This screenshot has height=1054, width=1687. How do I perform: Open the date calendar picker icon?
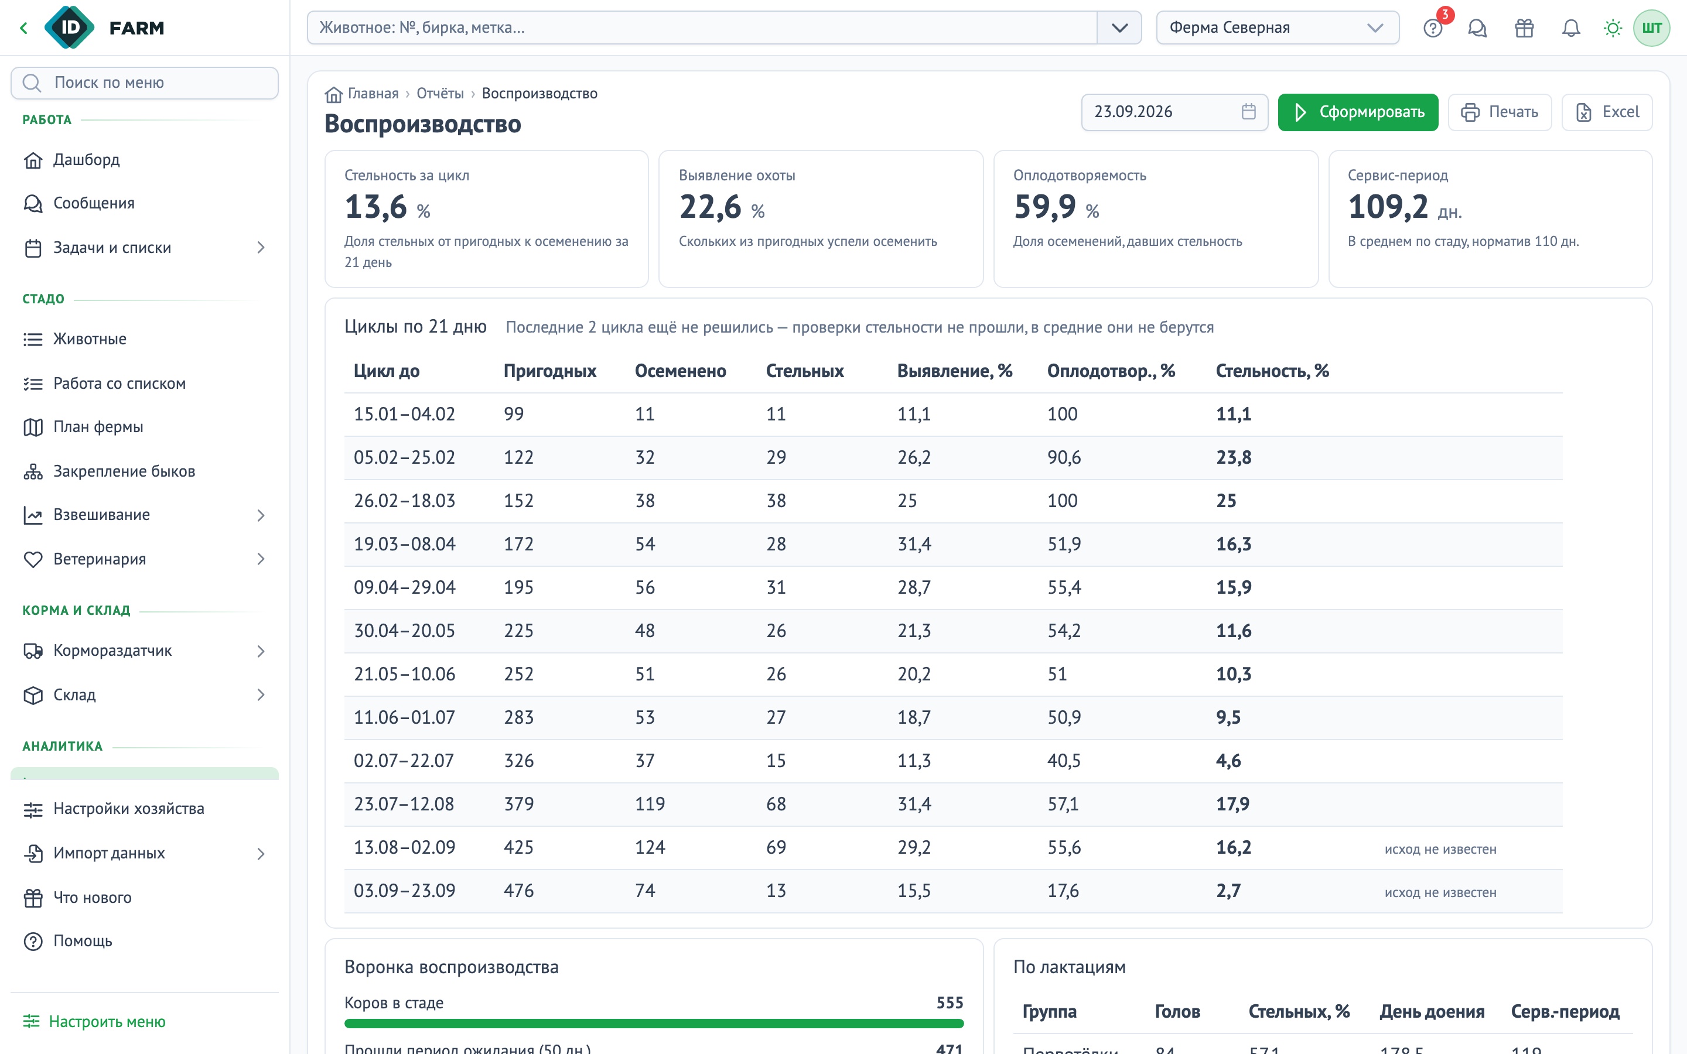point(1248,111)
